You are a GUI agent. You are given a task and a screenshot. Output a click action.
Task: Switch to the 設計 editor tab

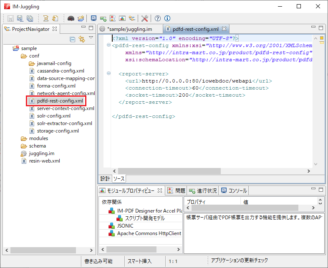coord(105,178)
